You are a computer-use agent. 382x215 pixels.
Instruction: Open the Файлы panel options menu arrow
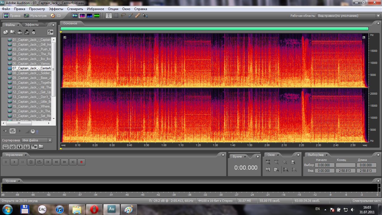(x=53, y=25)
